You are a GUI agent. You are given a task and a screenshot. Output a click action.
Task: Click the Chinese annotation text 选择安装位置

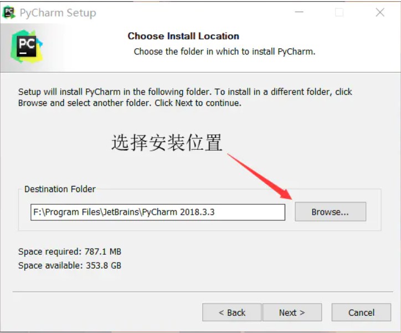167,143
